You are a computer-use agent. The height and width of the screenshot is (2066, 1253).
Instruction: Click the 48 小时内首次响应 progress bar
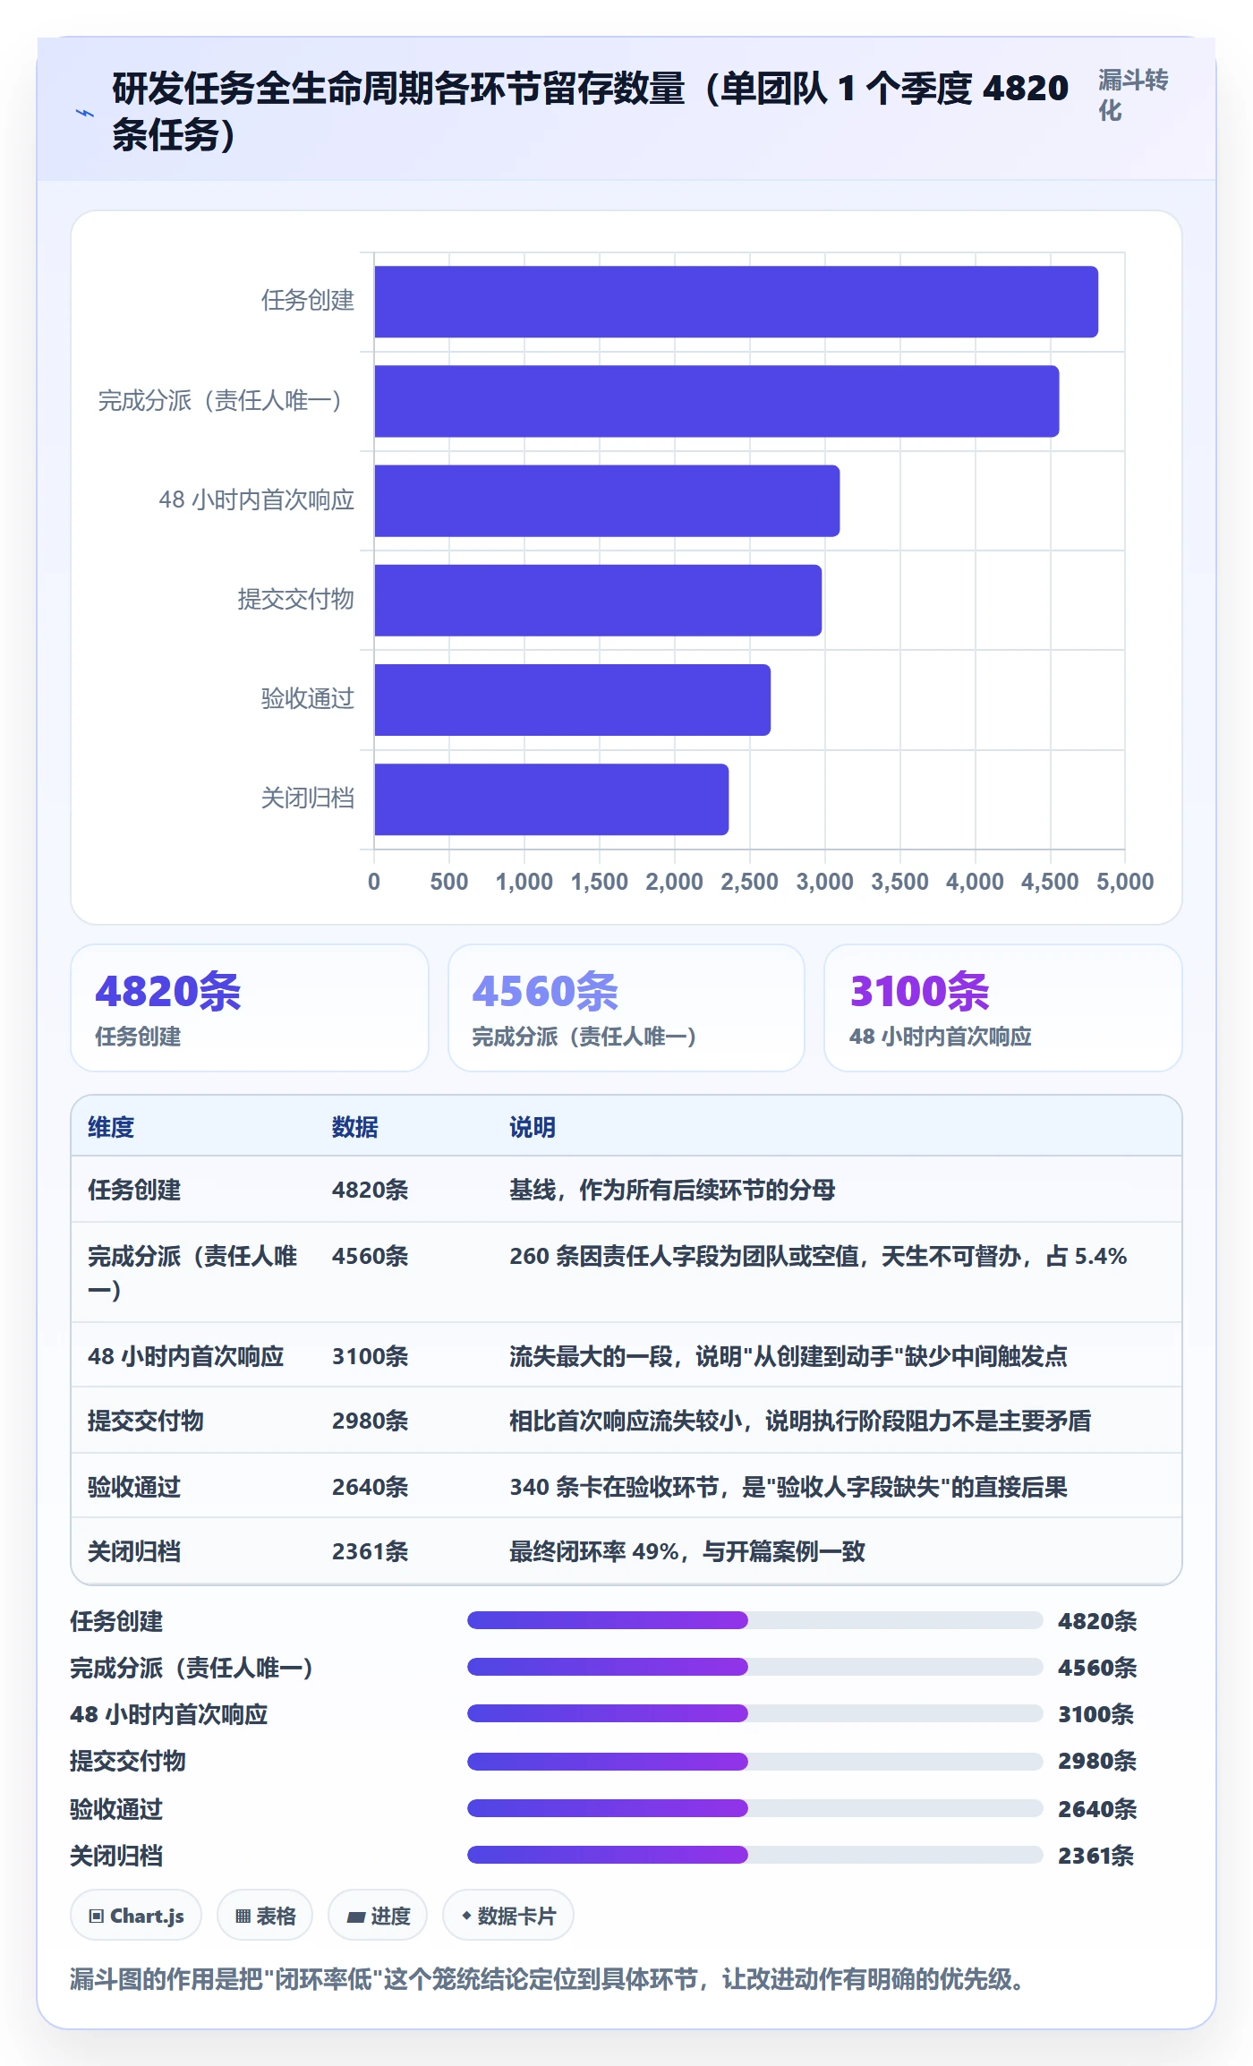coord(755,1713)
